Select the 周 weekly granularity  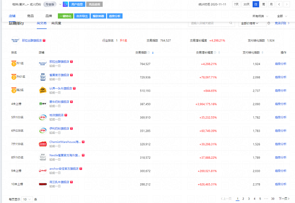264,4
